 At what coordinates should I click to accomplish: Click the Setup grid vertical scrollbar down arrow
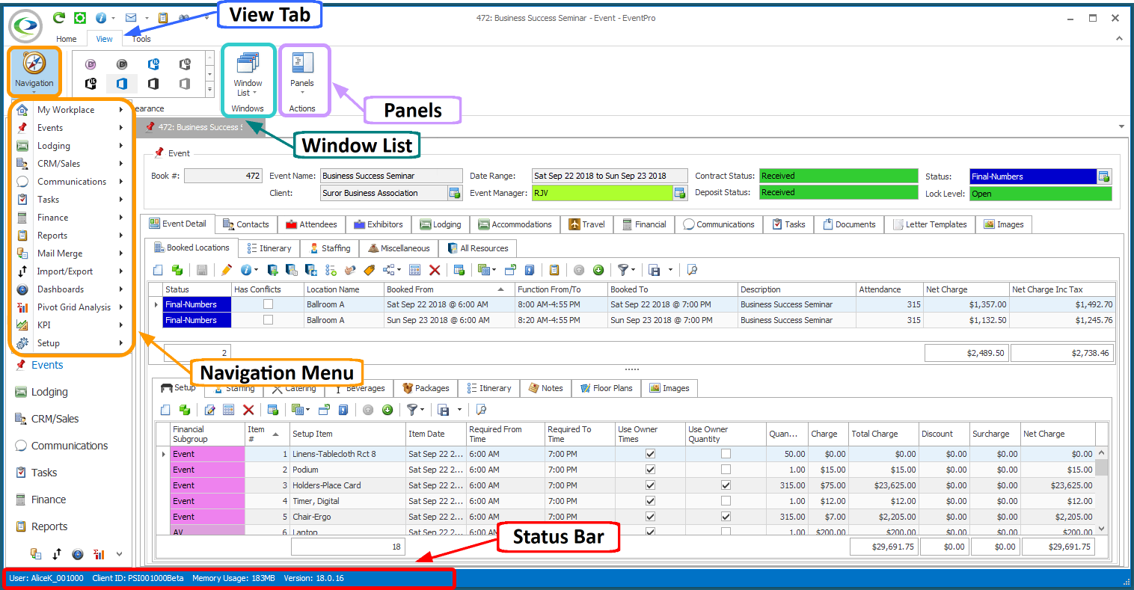(x=1101, y=529)
